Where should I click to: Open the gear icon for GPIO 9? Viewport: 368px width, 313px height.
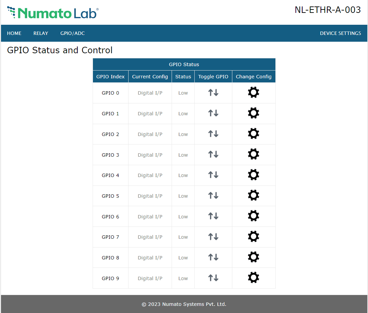point(253,278)
